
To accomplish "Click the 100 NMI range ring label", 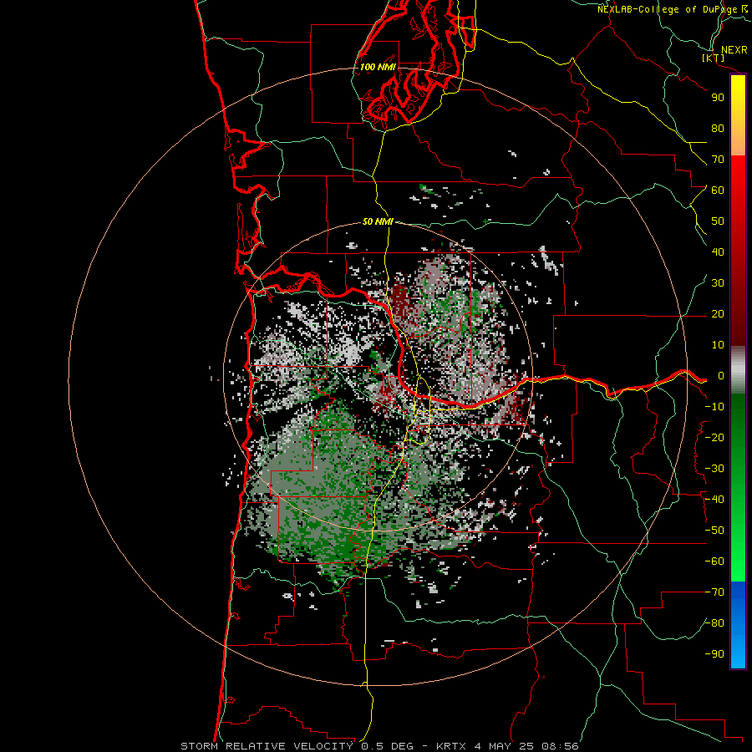I will [378, 67].
